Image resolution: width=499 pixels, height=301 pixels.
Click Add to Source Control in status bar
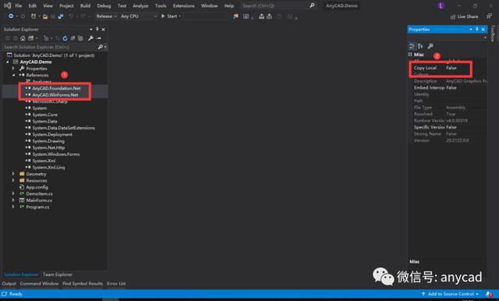(450, 294)
